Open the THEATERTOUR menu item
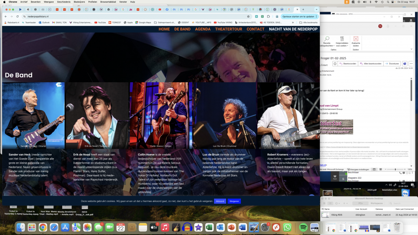The height and width of the screenshot is (235, 418). click(229, 29)
